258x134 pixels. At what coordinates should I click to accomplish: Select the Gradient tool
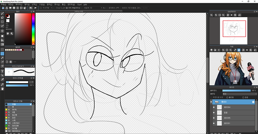click(x=2, y=44)
